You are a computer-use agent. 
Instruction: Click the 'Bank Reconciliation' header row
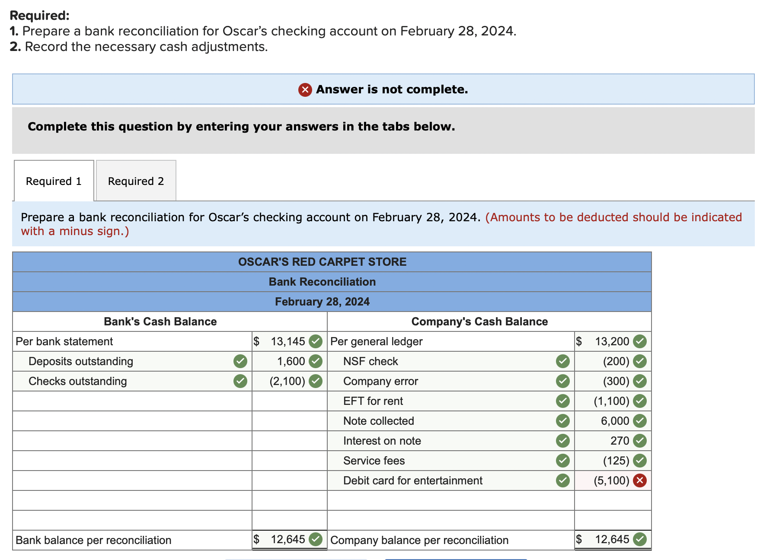[332, 282]
